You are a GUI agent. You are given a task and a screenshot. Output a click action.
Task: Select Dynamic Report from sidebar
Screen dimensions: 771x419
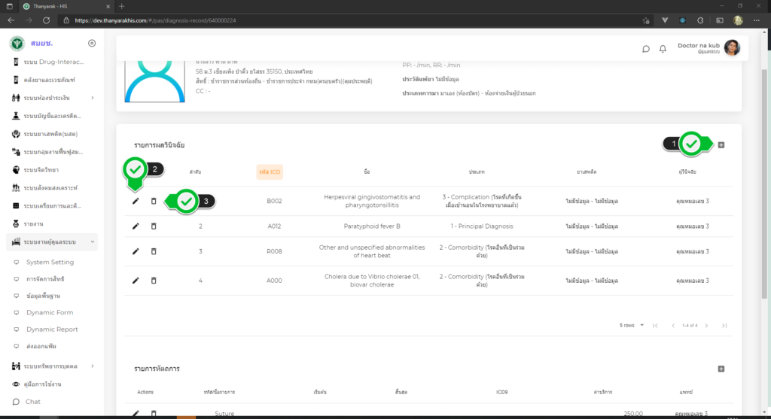pyautogui.click(x=52, y=329)
